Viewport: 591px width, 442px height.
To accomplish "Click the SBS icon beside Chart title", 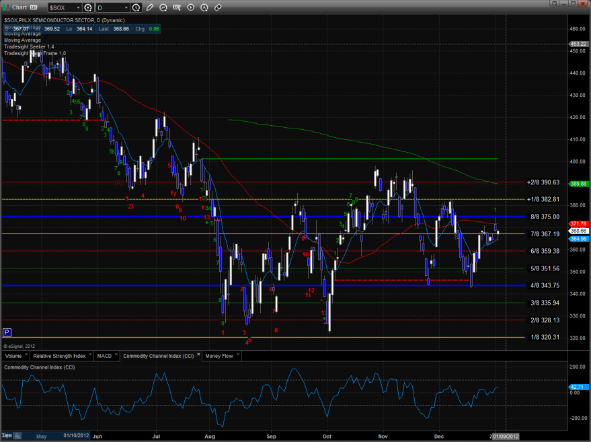I will (34, 7).
